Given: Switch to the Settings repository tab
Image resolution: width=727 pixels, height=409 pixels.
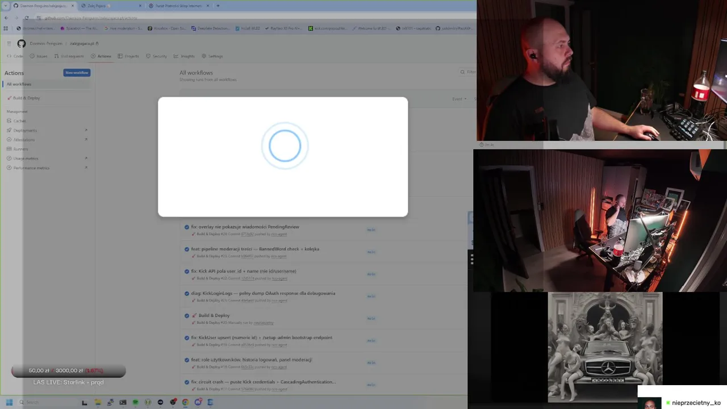Looking at the screenshot, I should (212, 56).
